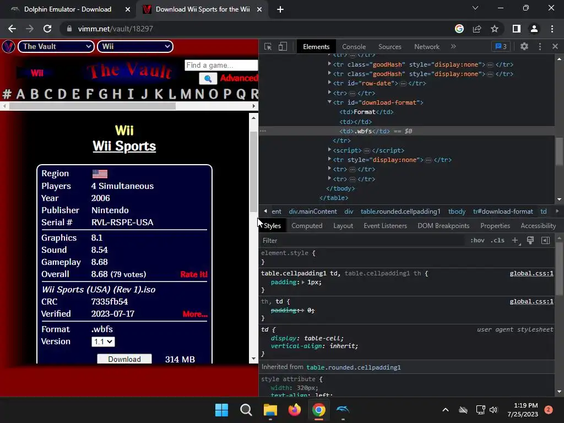Click the game search magnifier button
Image resolution: width=564 pixels, height=423 pixels.
208,78
